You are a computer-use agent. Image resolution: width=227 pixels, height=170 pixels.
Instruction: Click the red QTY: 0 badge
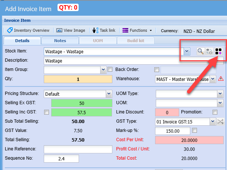pyautogui.click(x=68, y=7)
